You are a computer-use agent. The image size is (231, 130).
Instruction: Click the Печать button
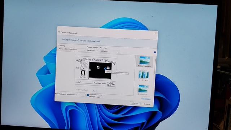click(135, 103)
